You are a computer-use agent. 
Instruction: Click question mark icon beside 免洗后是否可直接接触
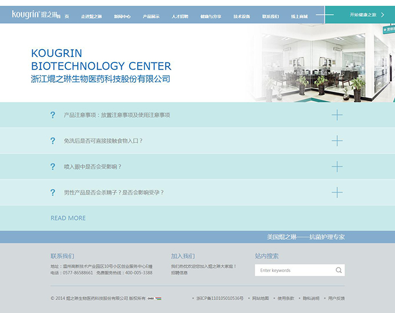tap(52, 141)
